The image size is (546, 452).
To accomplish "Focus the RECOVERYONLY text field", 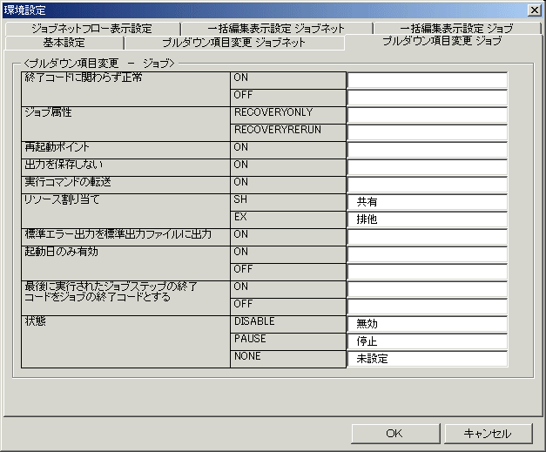I will click(x=427, y=115).
